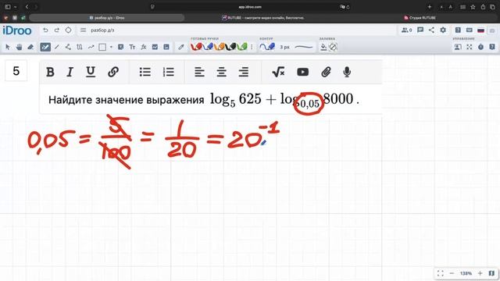Share the board
The height and width of the screenshot is (281, 500).
click(x=431, y=30)
